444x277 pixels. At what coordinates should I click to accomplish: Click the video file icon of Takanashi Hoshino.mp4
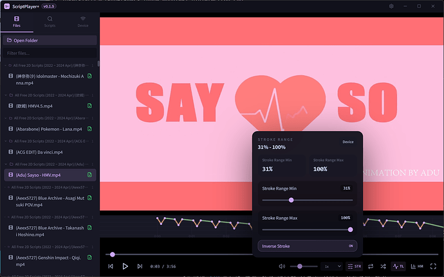pos(11,228)
